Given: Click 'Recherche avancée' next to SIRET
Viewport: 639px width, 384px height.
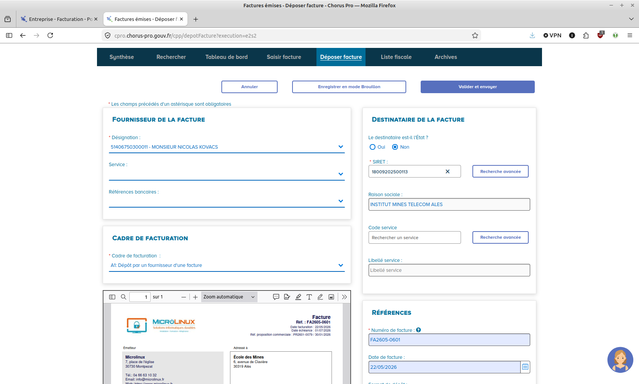Looking at the screenshot, I should [x=501, y=171].
